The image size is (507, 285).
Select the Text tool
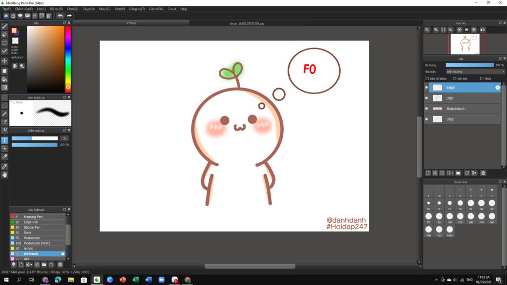(x=4, y=140)
